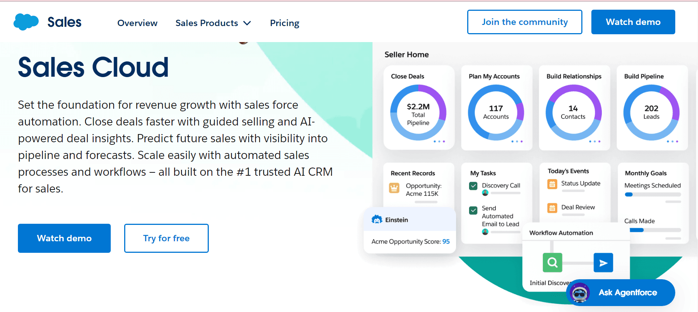Viewport: 698px width, 312px height.
Task: Open the Build Relationships three-dot menu
Action: 595,141
